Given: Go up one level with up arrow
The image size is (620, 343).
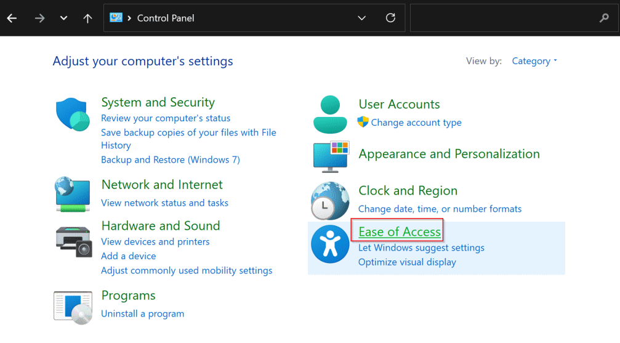Looking at the screenshot, I should [87, 18].
